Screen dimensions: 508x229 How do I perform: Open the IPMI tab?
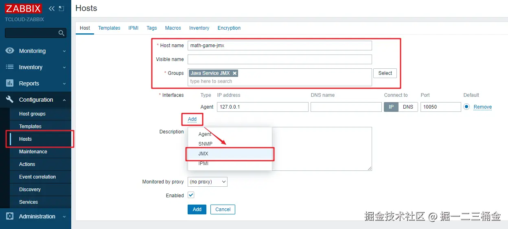pos(134,28)
